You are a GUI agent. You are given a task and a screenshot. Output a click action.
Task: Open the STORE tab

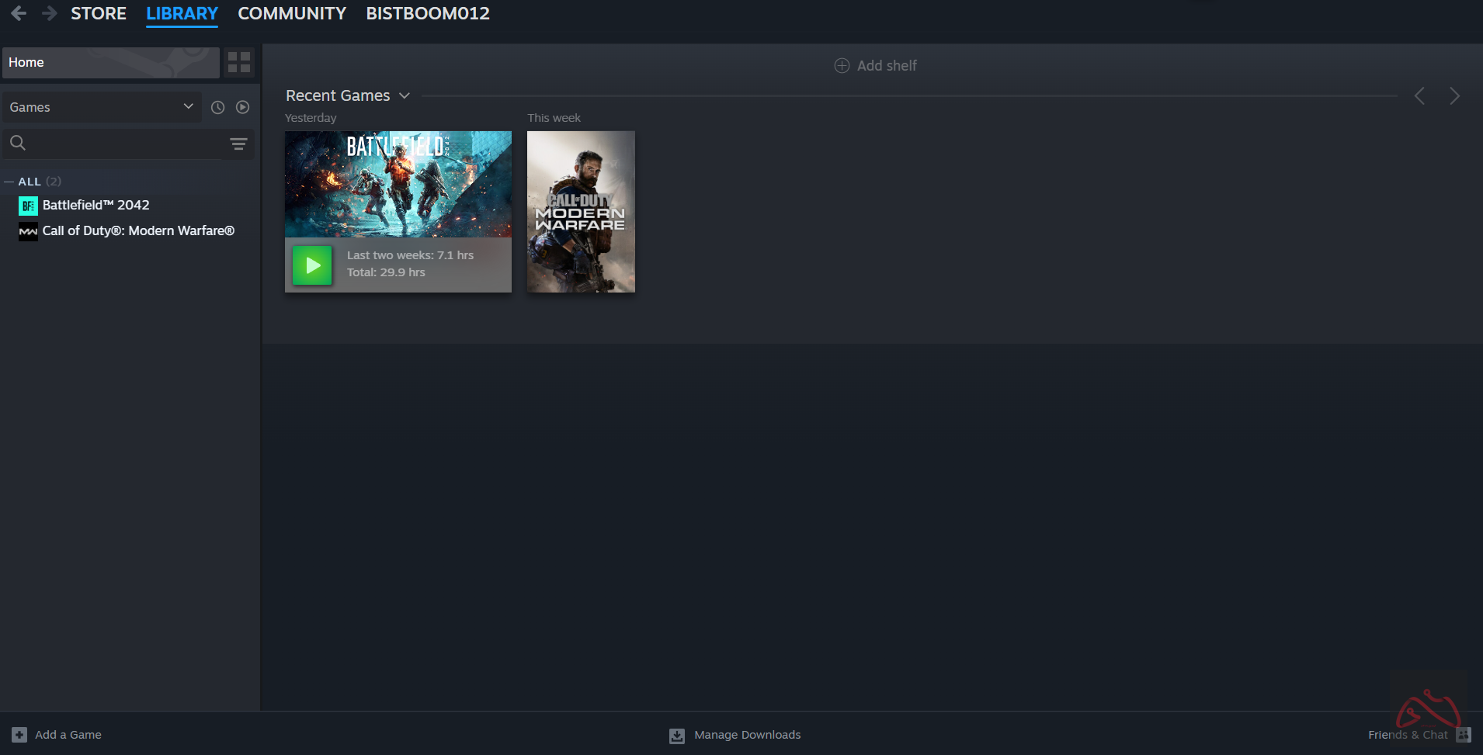[98, 13]
